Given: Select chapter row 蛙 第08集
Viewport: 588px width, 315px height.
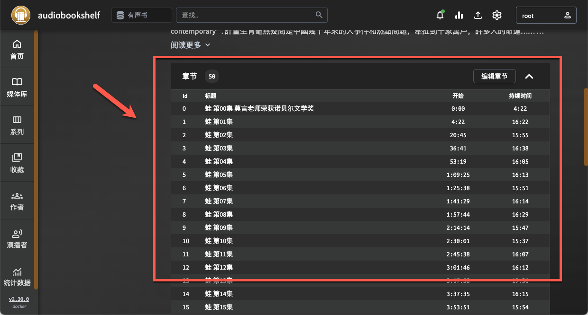Looking at the screenshot, I should coord(360,214).
